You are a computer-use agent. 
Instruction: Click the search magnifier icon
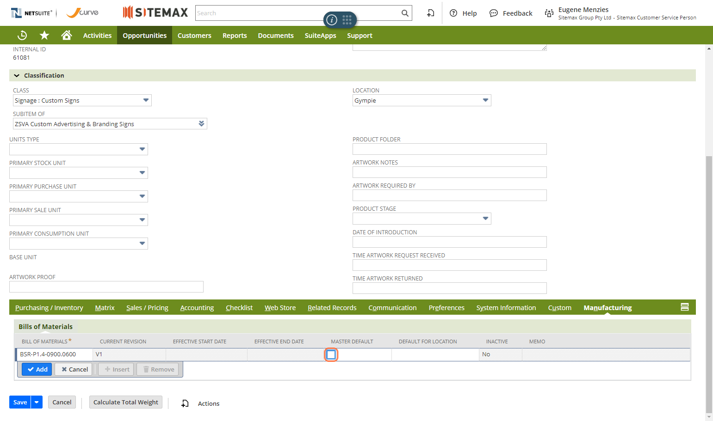pos(405,13)
